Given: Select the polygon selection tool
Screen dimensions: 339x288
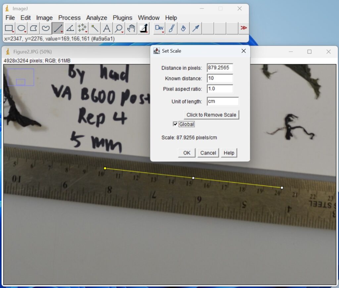Looking at the screenshot, I should pyautogui.click(x=33, y=28).
